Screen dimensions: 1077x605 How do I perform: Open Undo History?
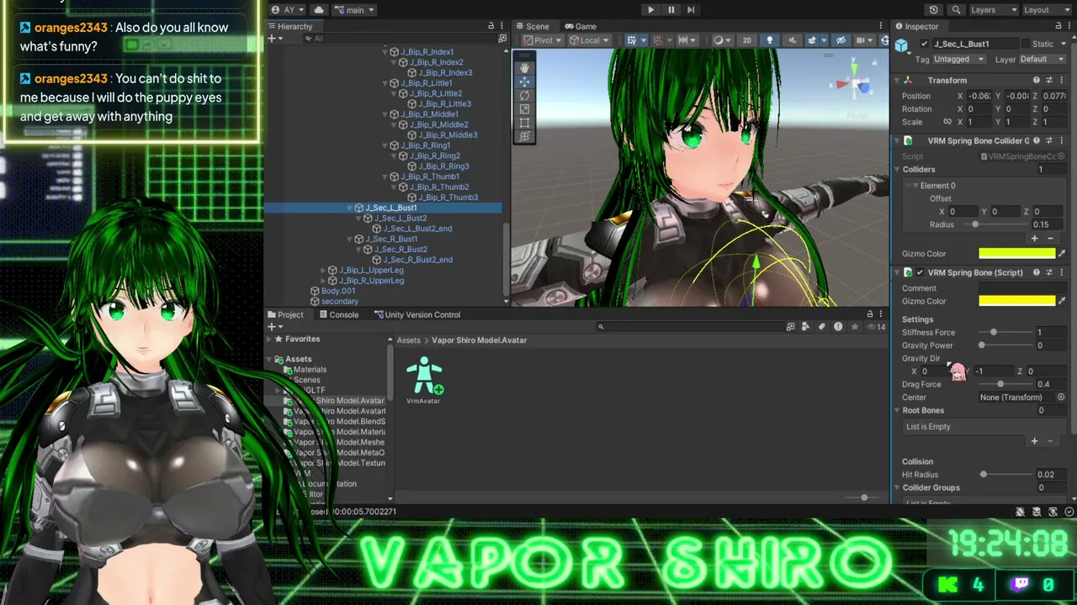coord(933,10)
